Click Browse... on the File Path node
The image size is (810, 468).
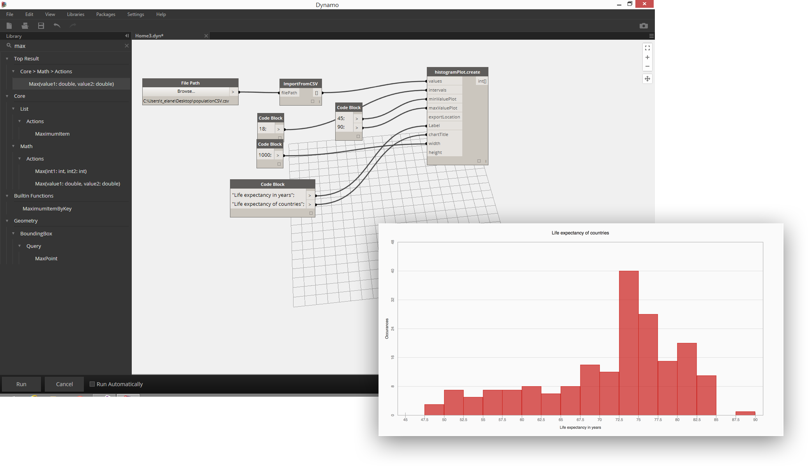(x=186, y=92)
